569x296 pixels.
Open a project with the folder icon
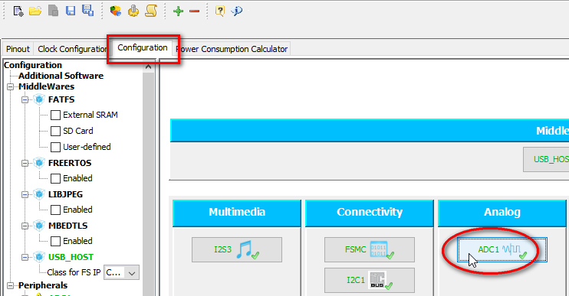pyautogui.click(x=35, y=11)
